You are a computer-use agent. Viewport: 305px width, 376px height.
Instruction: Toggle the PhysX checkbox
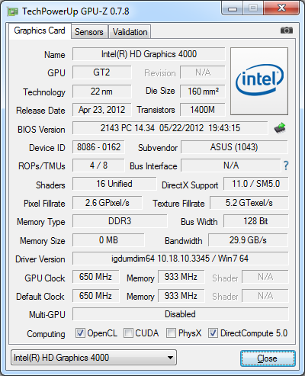point(171,333)
